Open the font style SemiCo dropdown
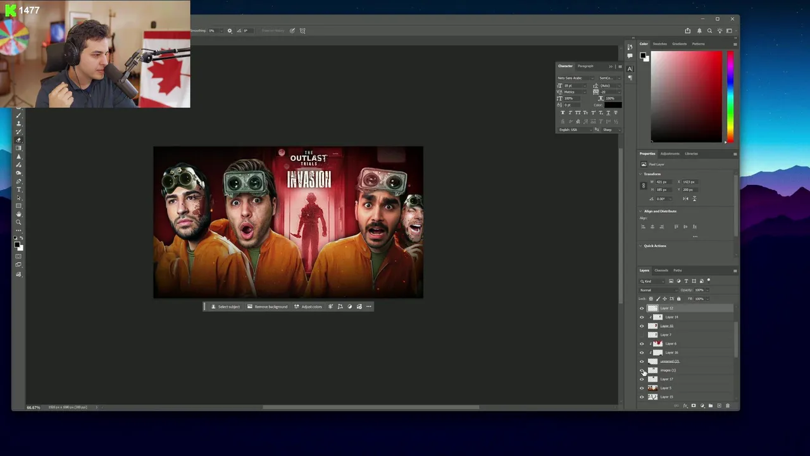The image size is (810, 456). 608,78
